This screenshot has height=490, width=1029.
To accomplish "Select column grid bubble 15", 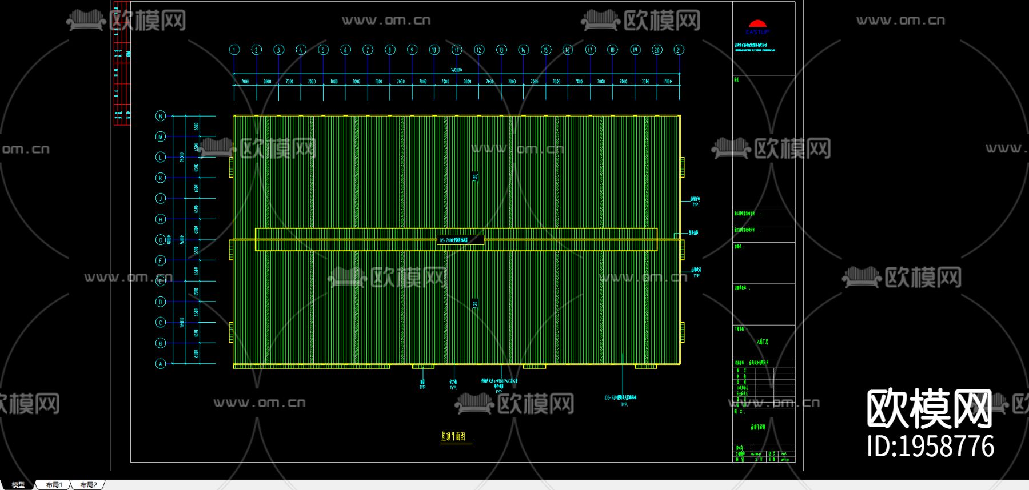I will pos(546,50).
